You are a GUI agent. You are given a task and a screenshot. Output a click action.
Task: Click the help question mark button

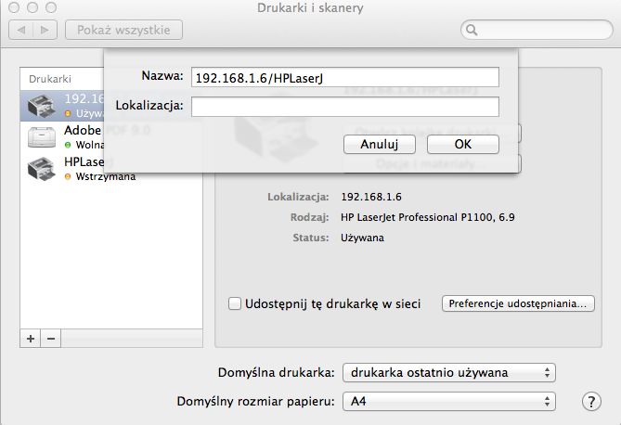pos(591,402)
